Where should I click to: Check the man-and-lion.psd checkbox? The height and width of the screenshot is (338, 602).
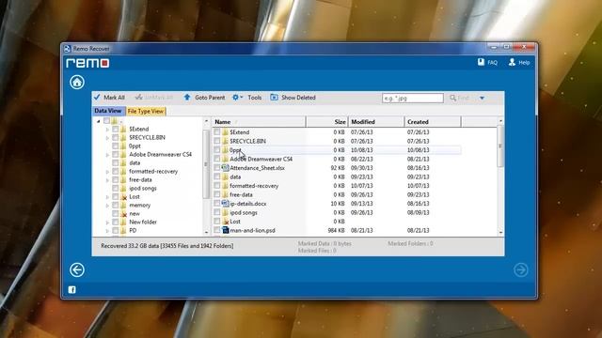tap(217, 230)
